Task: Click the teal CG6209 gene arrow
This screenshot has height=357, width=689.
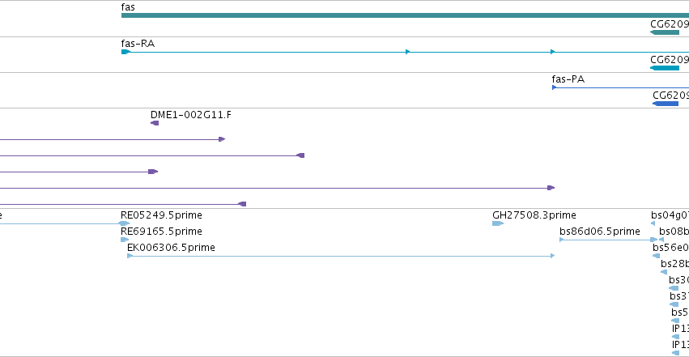Action: pyautogui.click(x=665, y=32)
